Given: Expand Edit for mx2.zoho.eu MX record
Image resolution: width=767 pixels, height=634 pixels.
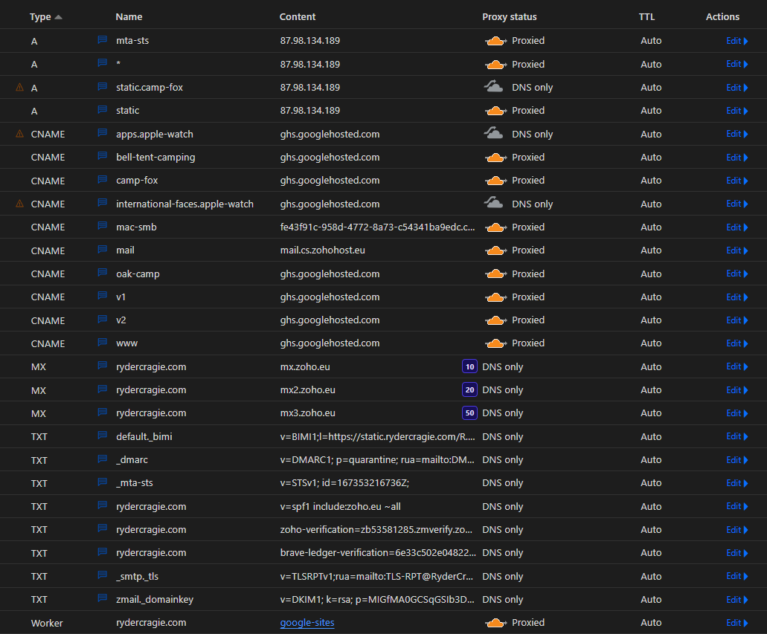Looking at the screenshot, I should pyautogui.click(x=737, y=390).
